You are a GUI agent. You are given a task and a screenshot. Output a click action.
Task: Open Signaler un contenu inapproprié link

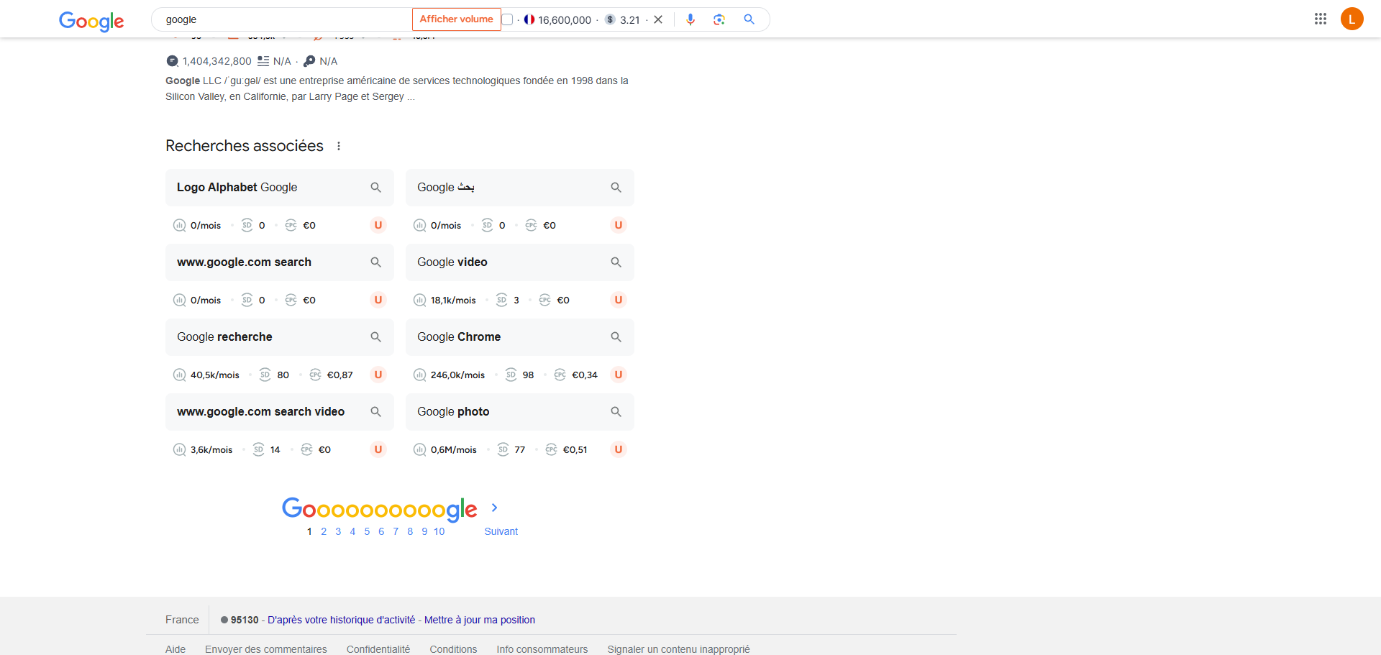(x=678, y=649)
